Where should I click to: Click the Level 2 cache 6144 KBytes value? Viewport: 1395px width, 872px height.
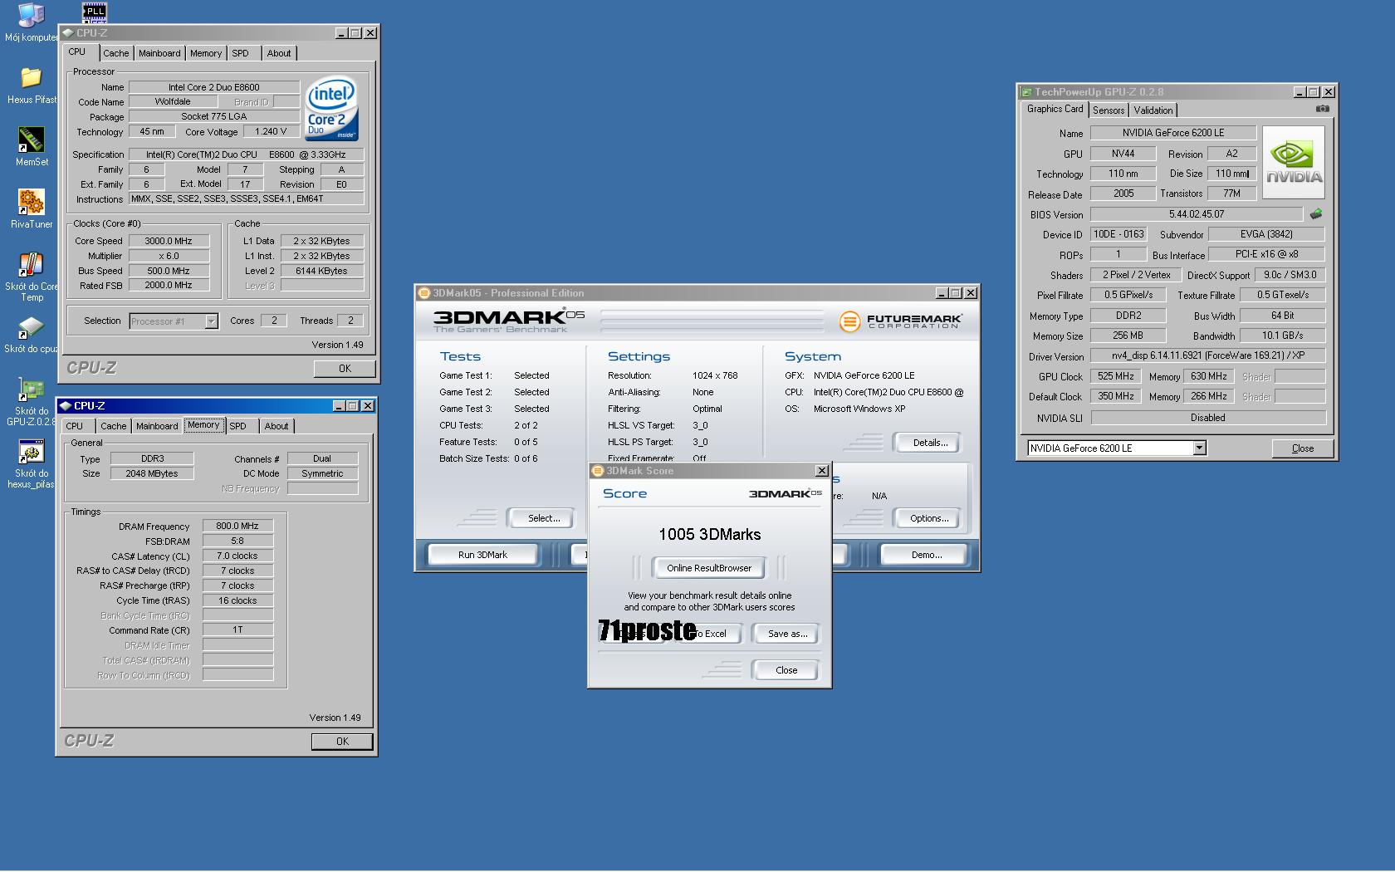tap(321, 271)
